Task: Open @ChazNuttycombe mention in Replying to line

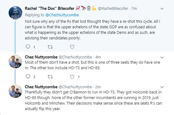Action: click(62, 15)
